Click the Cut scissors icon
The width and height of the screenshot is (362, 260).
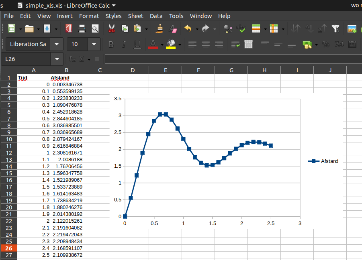point(112,28)
